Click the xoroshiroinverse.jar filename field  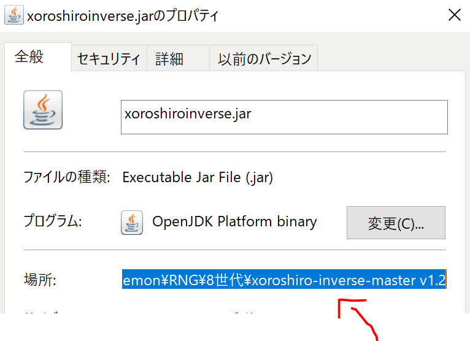284,117
